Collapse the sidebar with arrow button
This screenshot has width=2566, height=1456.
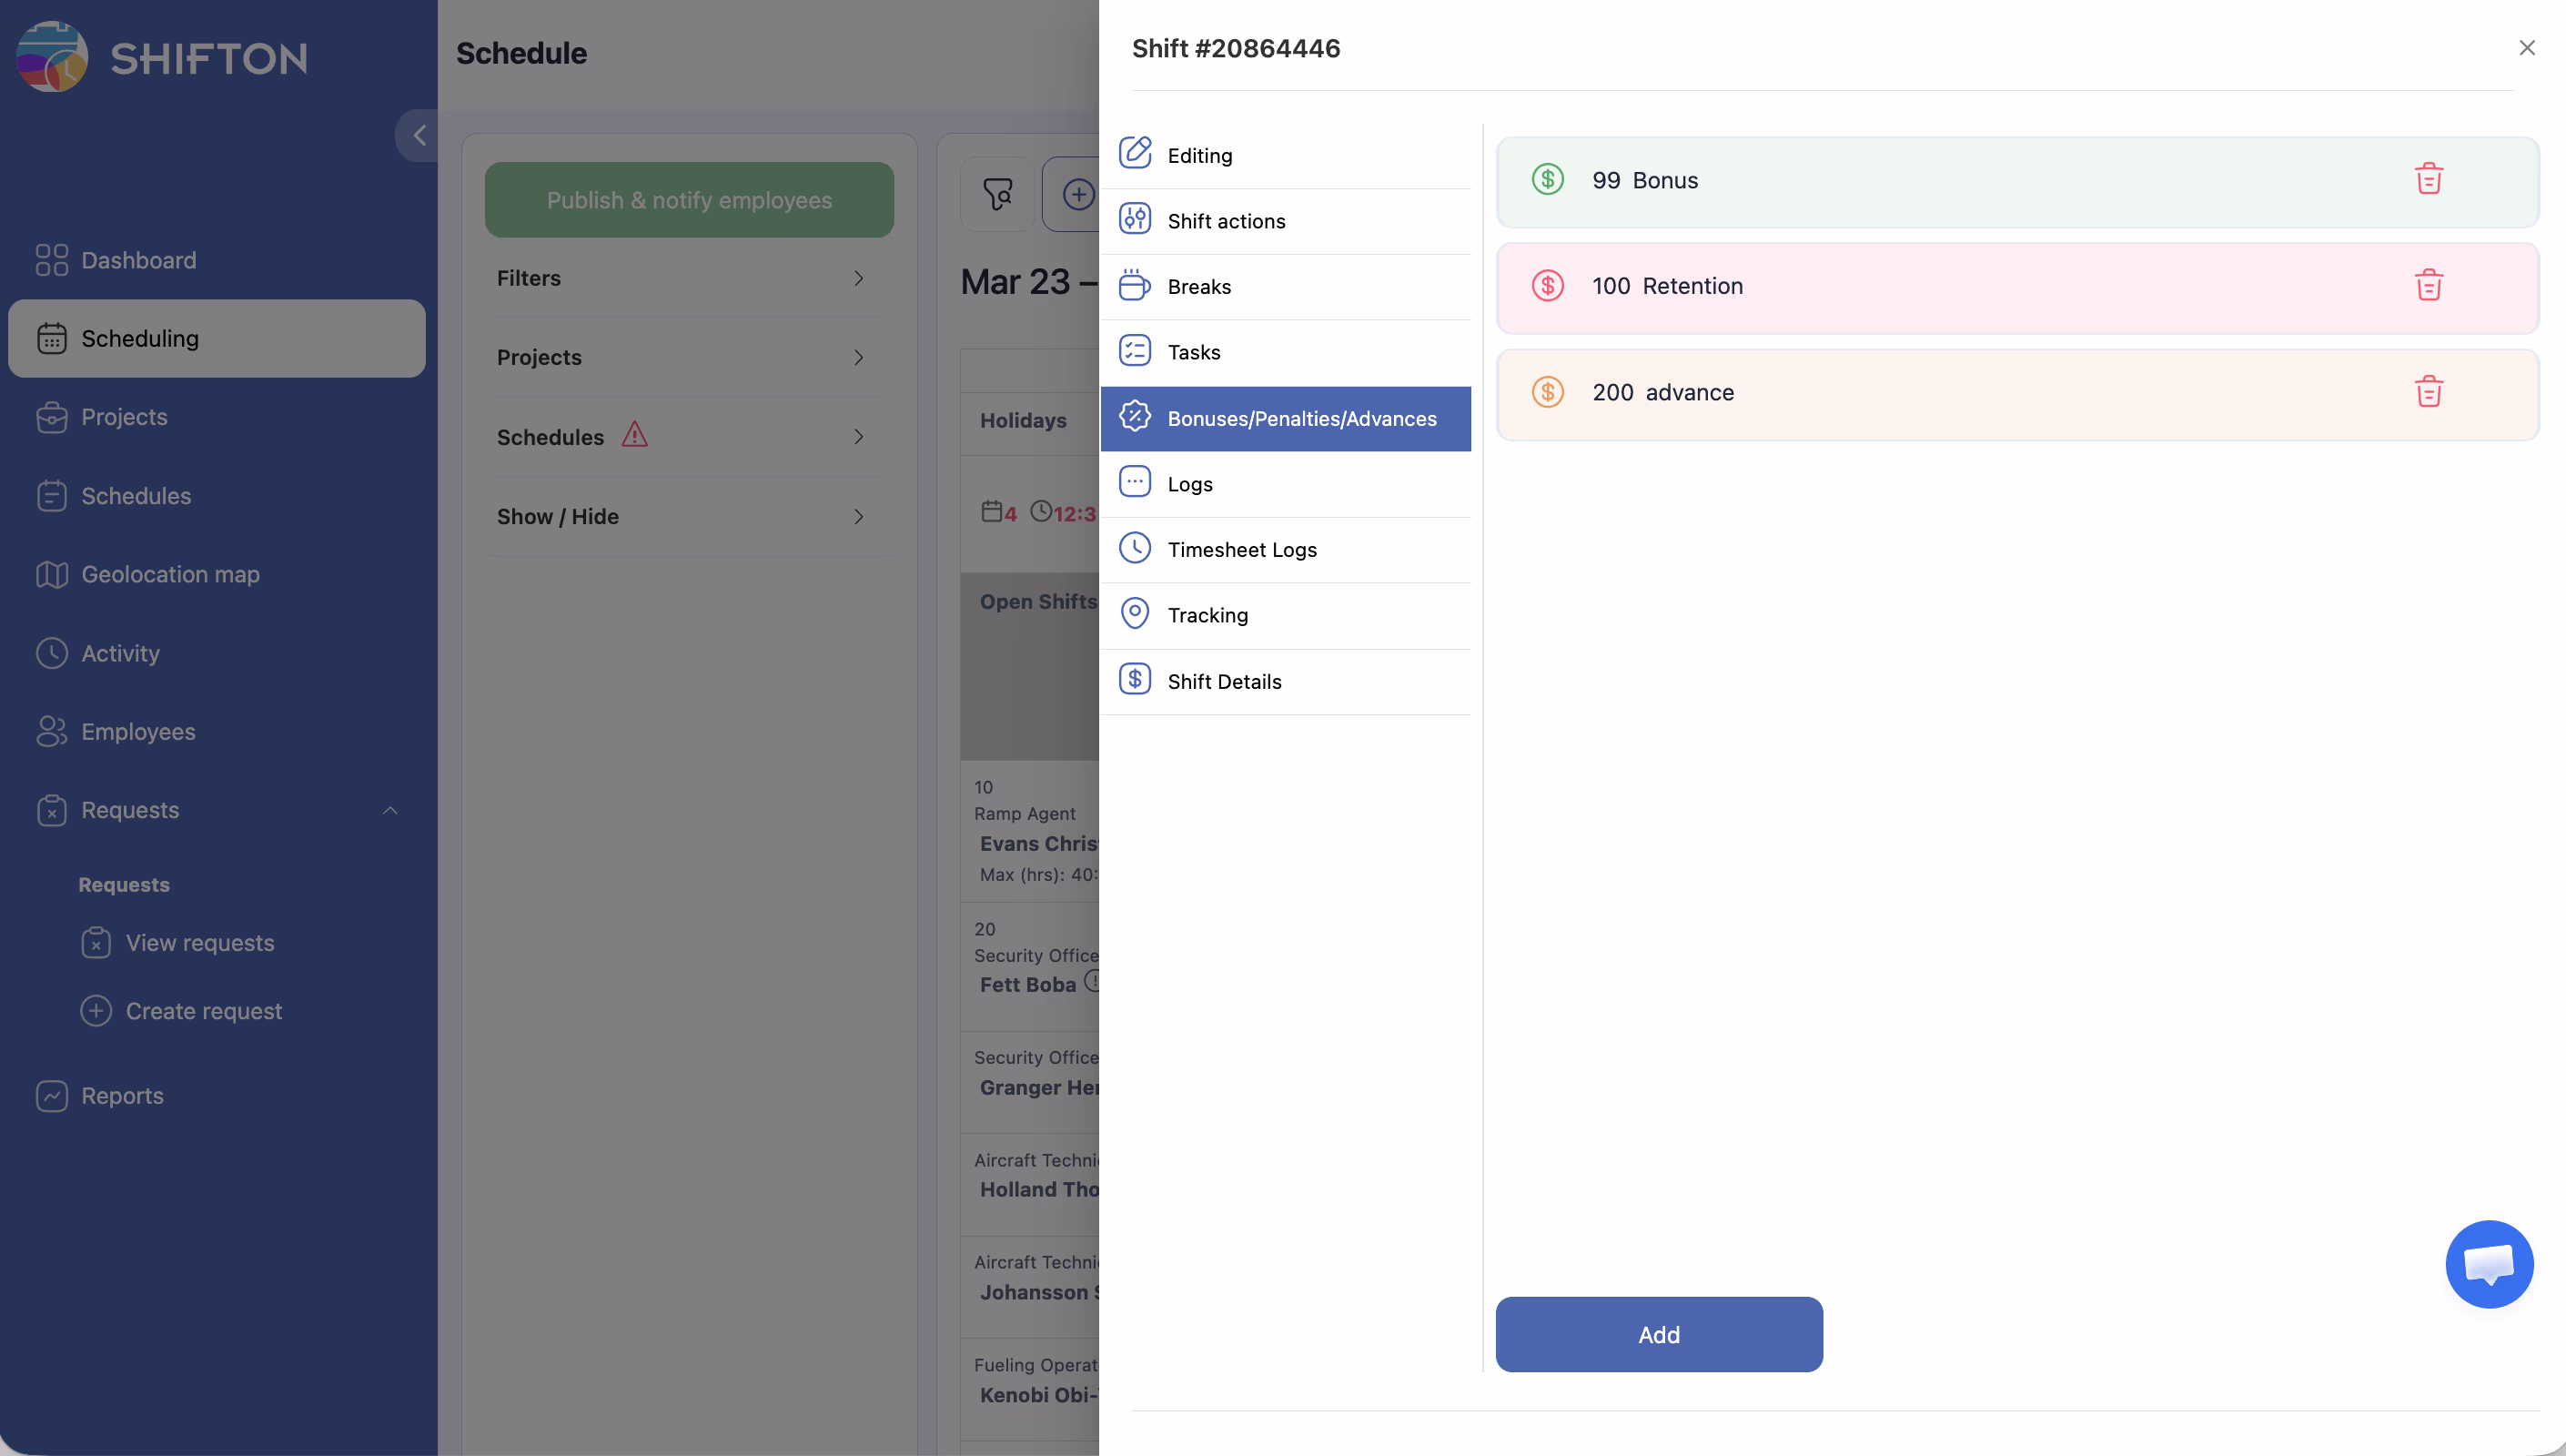click(419, 135)
